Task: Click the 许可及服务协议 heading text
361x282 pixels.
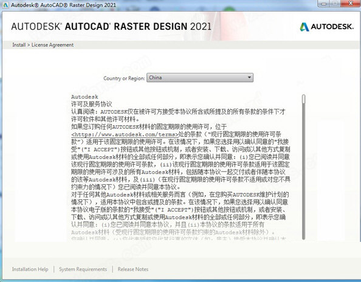Action: click(92, 104)
